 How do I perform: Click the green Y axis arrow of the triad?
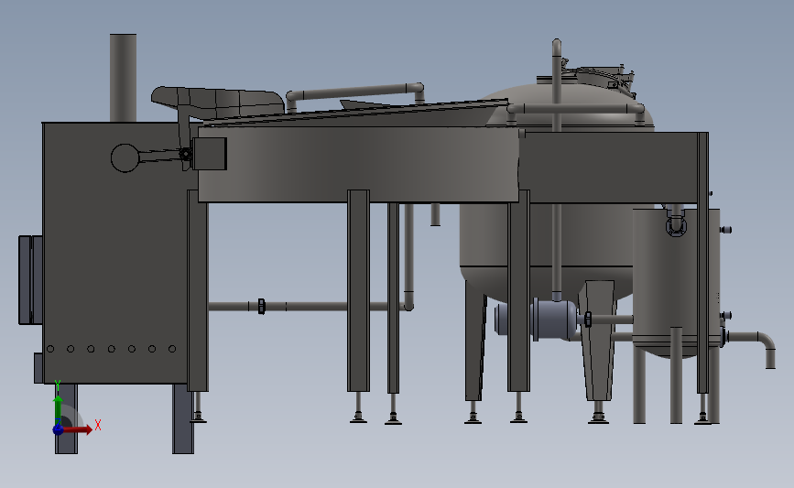click(x=58, y=408)
